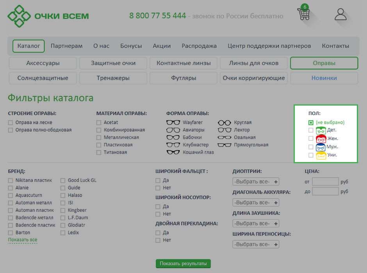The image size is (367, 273).
Task: Click the Показать все brands link
Action: [23, 240]
